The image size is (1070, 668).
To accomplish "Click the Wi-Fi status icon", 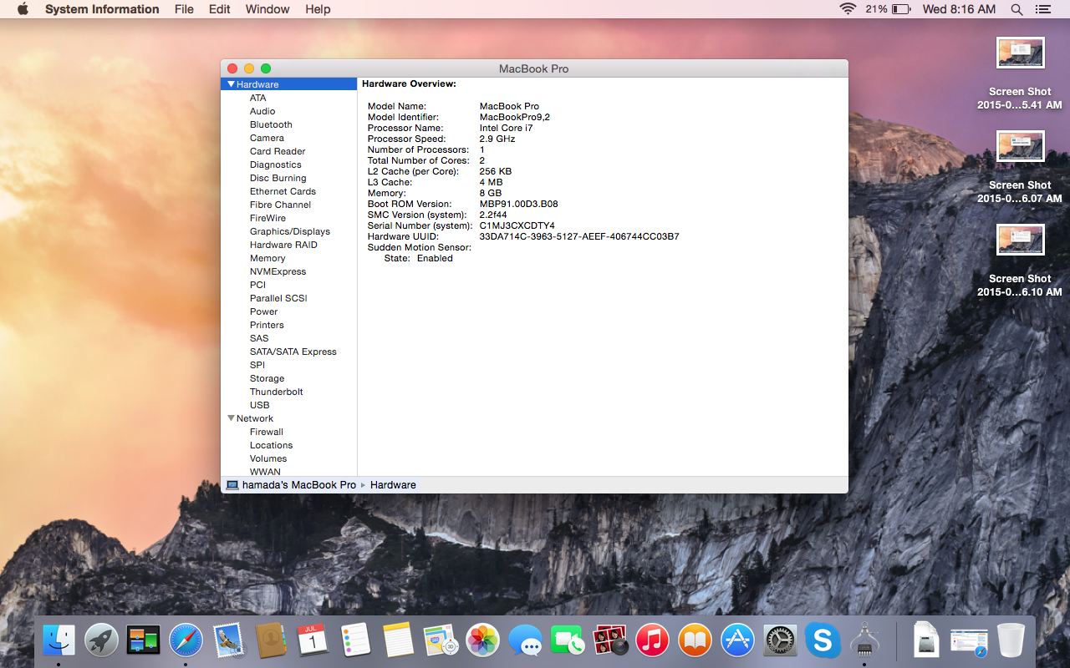I will click(x=848, y=9).
